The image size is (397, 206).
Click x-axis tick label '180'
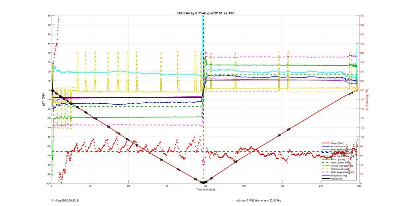282,186
